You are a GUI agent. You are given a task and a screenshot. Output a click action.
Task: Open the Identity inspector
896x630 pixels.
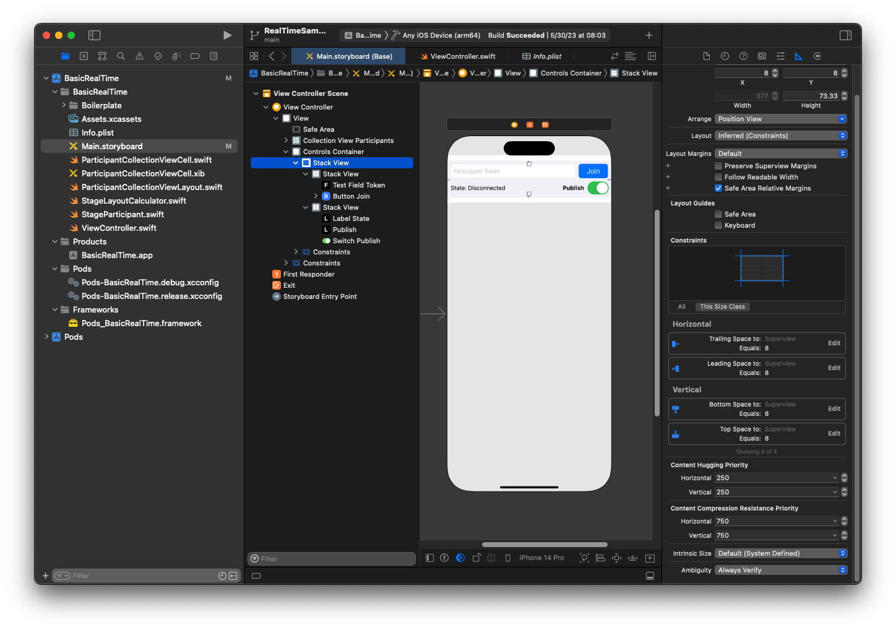pos(762,56)
